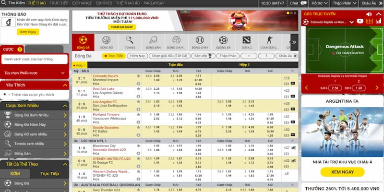384x192 pixels.
Task: Toggle the Trực Tiếp live filter
Action: (x=114, y=56)
